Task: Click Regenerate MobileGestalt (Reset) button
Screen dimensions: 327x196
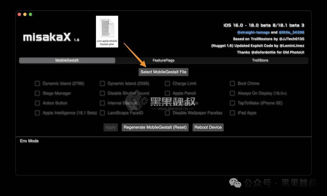Action: (x=155, y=127)
